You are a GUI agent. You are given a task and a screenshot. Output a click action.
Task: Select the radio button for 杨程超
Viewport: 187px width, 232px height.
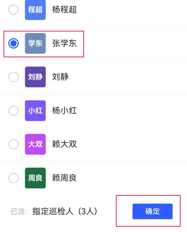[13, 10]
